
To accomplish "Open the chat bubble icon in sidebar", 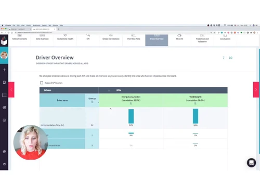I will point(4,151).
